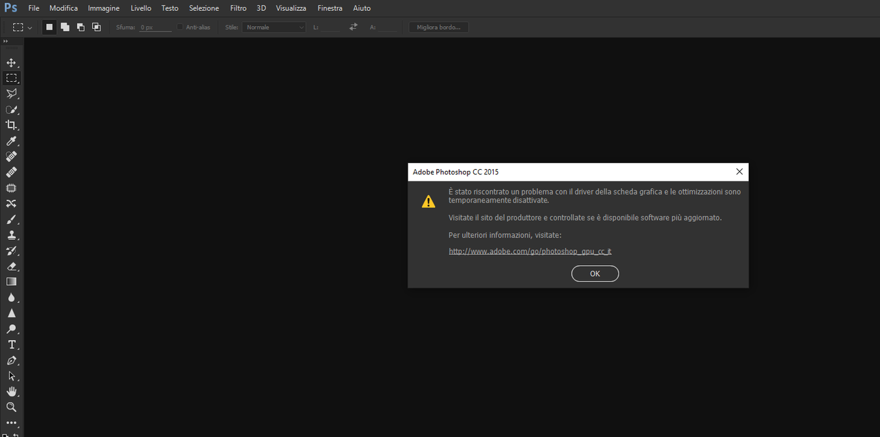Open the tool preset picker dropdown
This screenshot has height=437, width=880.
22,27
